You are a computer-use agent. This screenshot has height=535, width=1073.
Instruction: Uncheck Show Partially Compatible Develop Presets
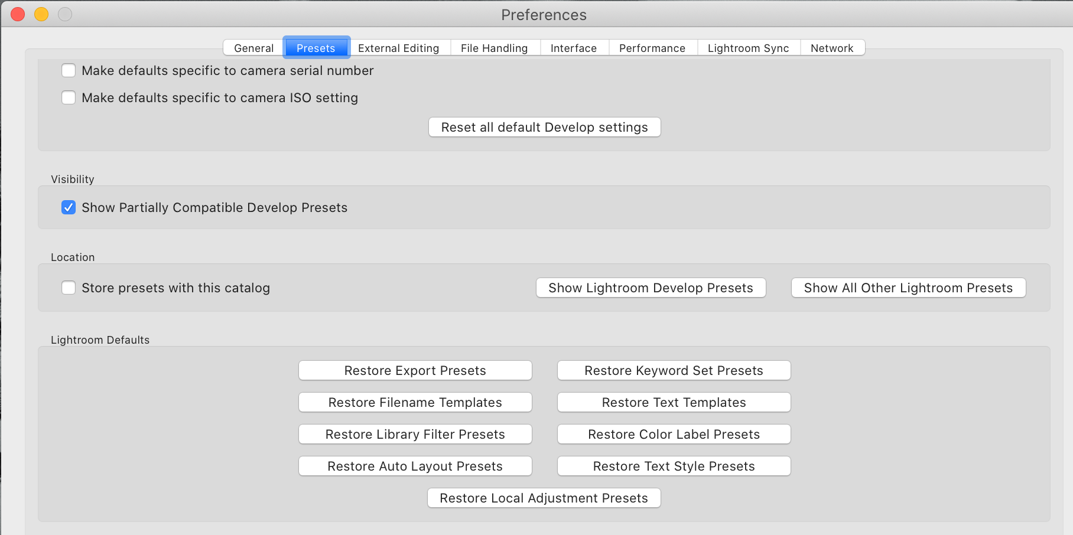tap(69, 207)
